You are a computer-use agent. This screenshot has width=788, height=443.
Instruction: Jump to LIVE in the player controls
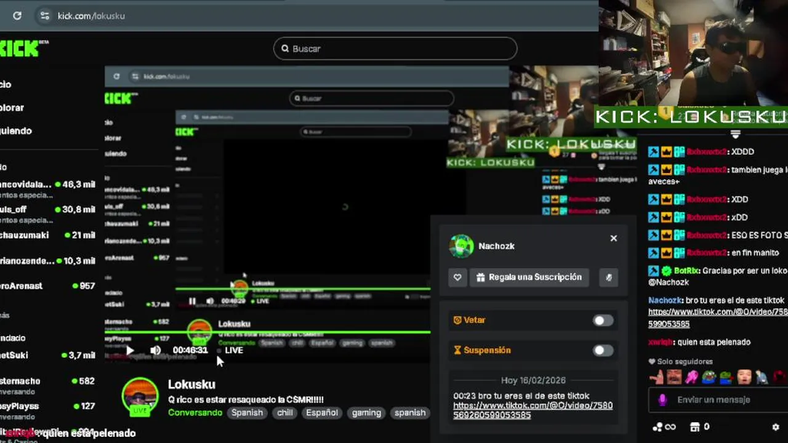[230, 350]
